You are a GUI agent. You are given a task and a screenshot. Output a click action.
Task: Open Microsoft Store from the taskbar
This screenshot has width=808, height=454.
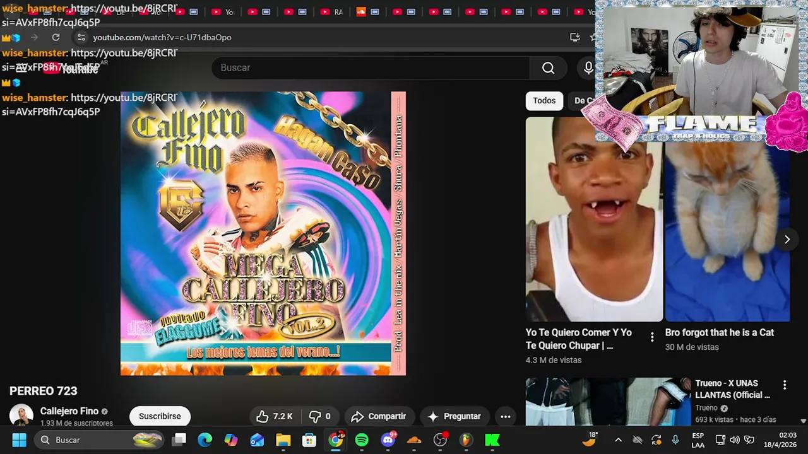click(x=309, y=440)
